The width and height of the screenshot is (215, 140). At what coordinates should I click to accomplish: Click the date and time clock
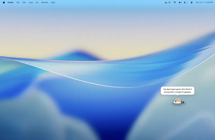click(x=204, y=2)
